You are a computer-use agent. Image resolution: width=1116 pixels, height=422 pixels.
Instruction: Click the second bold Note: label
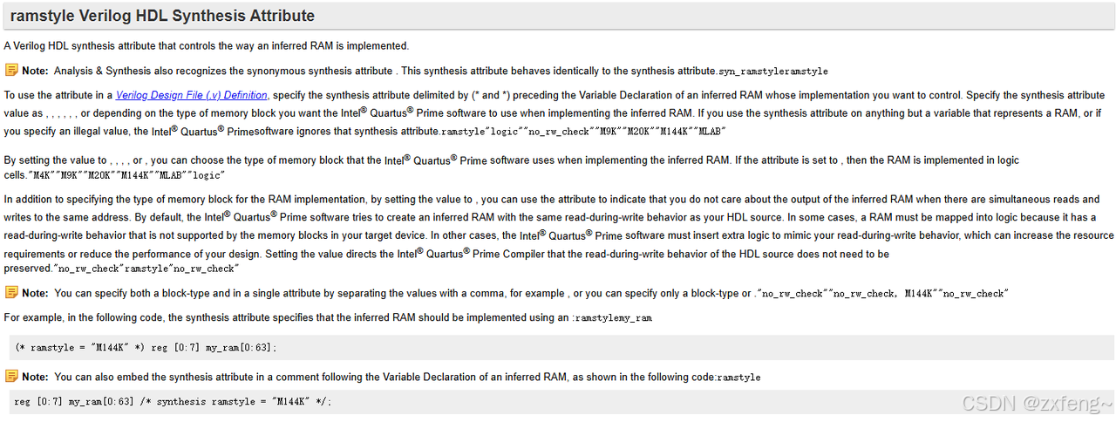pyautogui.click(x=36, y=293)
